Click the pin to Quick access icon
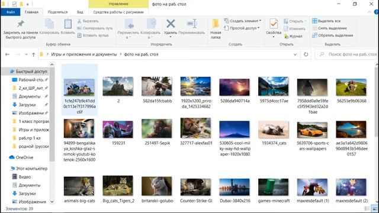 point(21,24)
